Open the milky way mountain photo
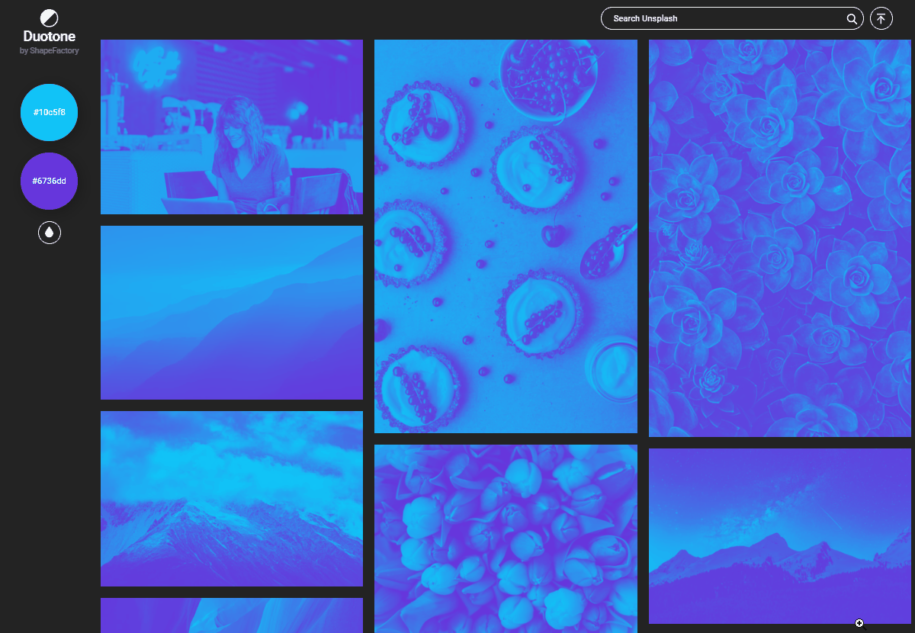This screenshot has height=633, width=915. [780, 536]
